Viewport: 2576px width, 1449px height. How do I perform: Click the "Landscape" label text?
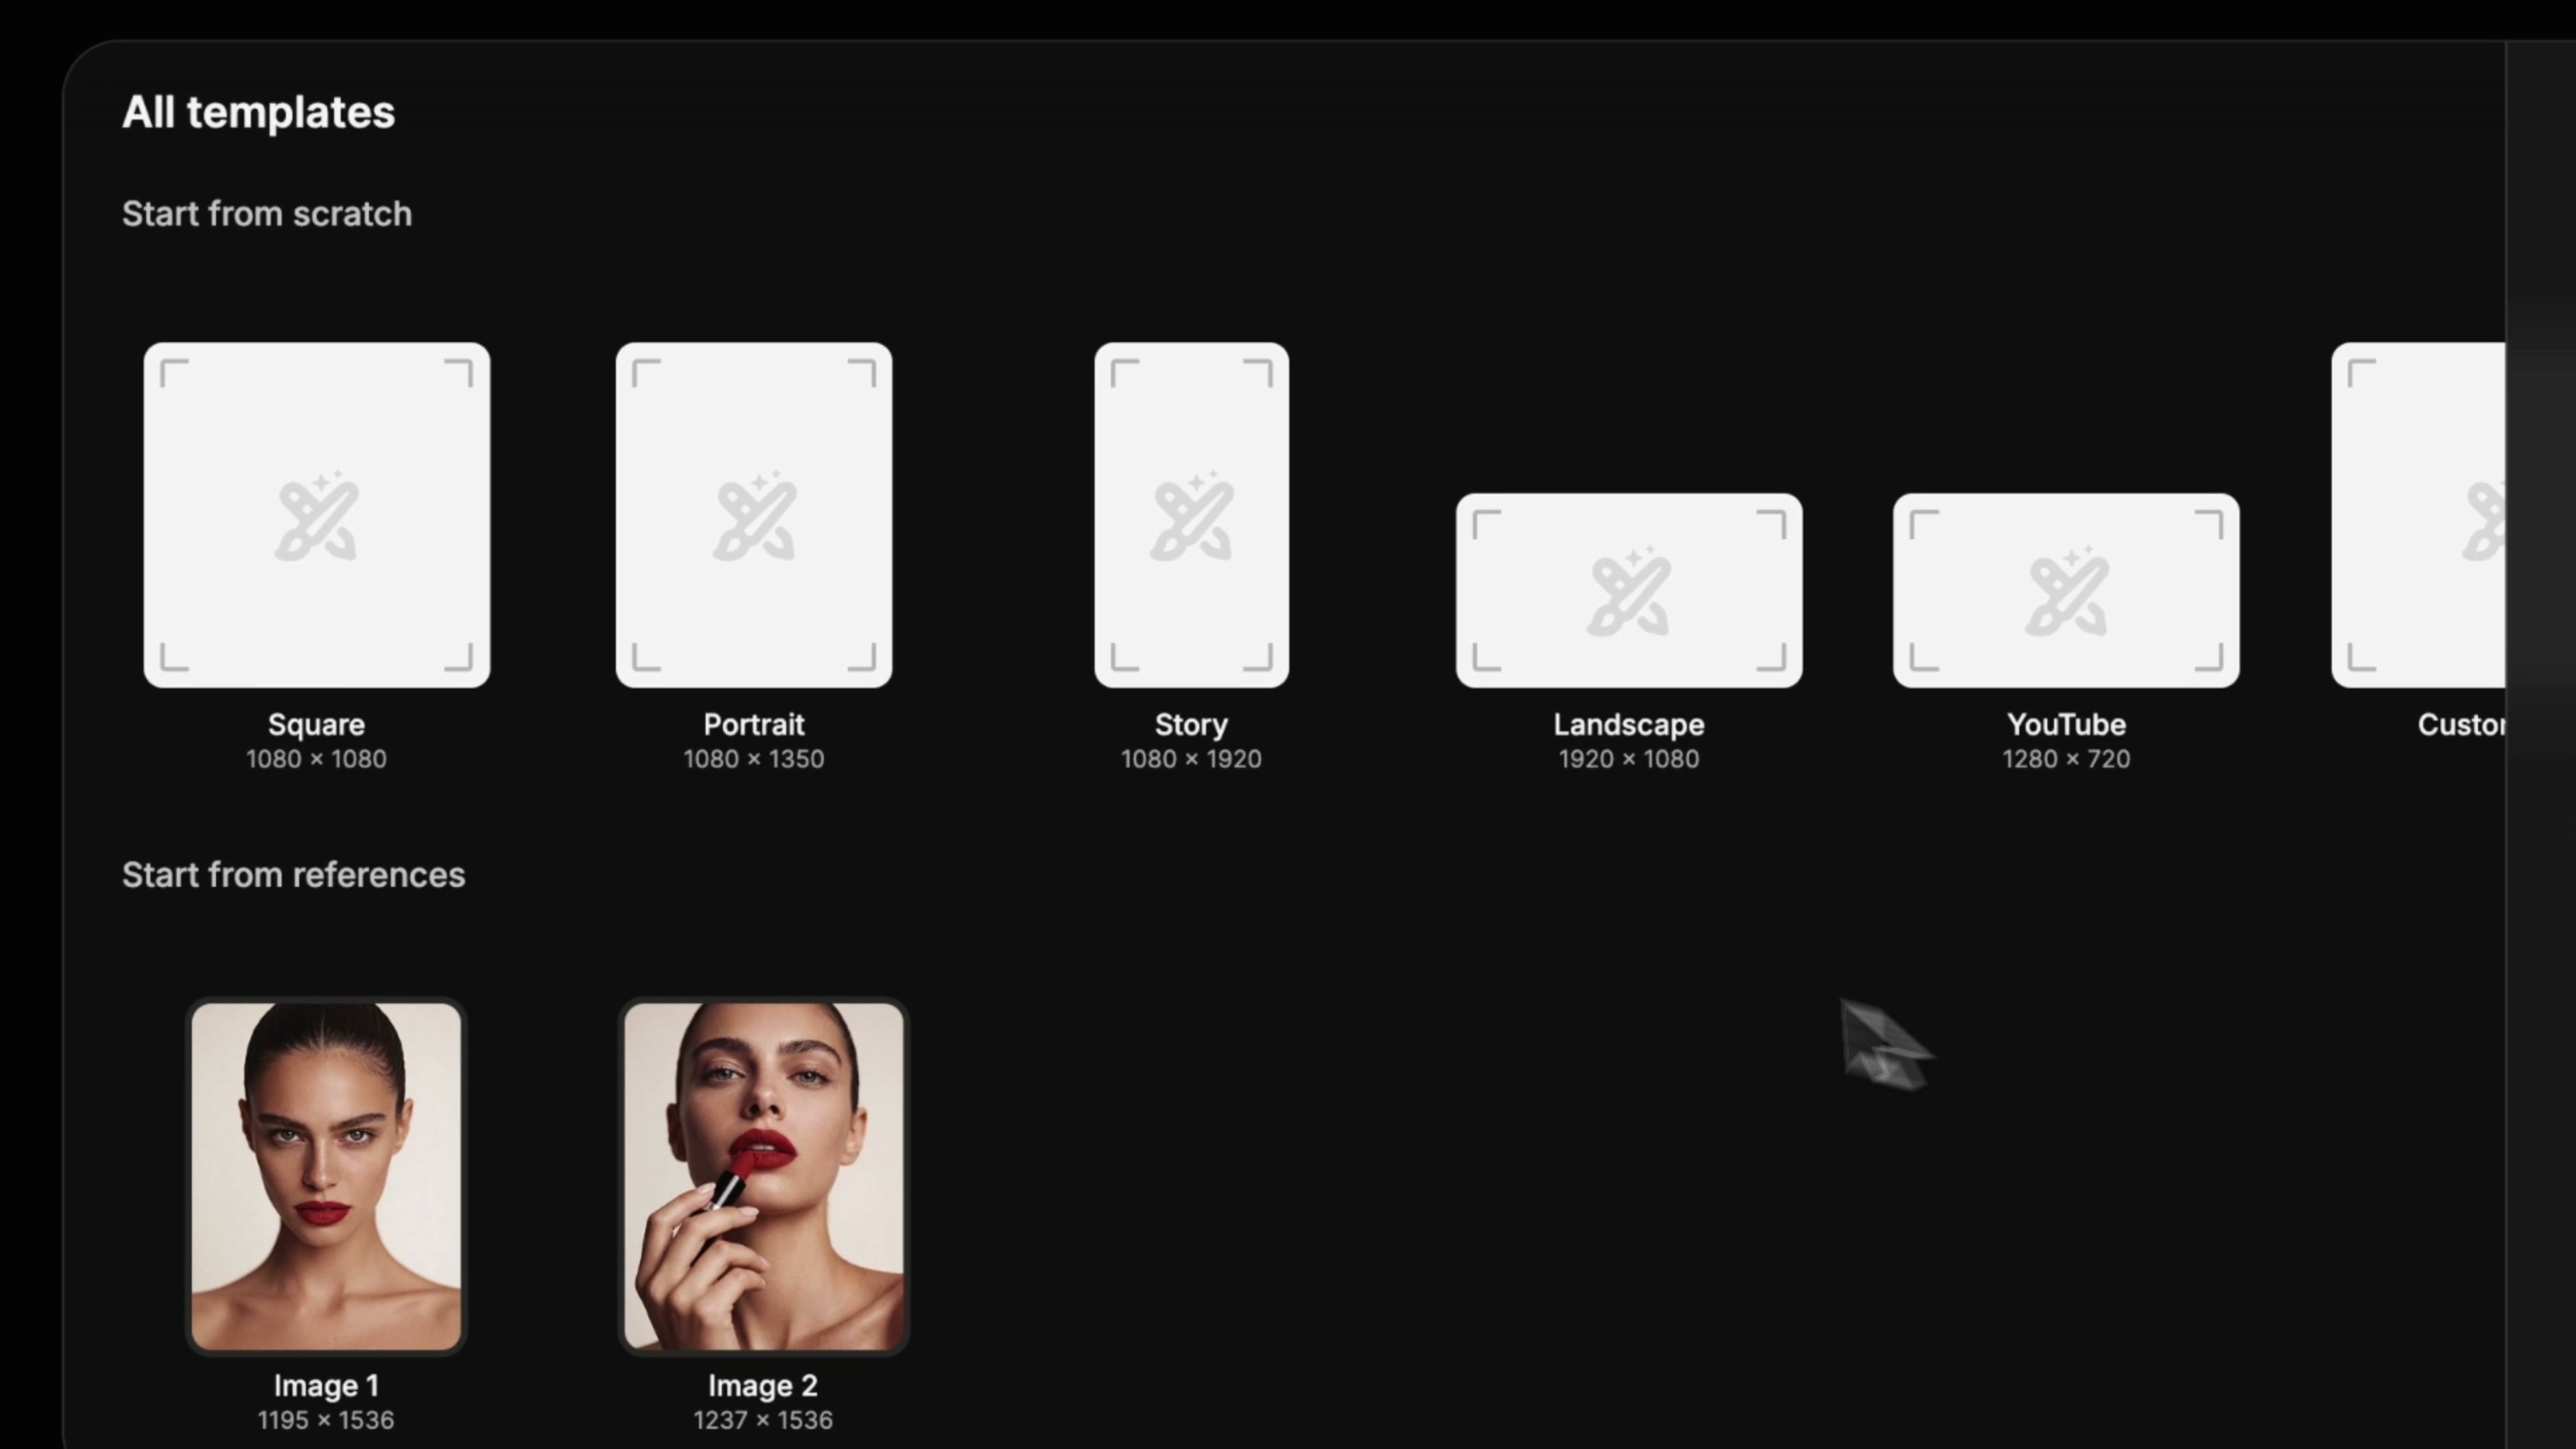(1629, 724)
